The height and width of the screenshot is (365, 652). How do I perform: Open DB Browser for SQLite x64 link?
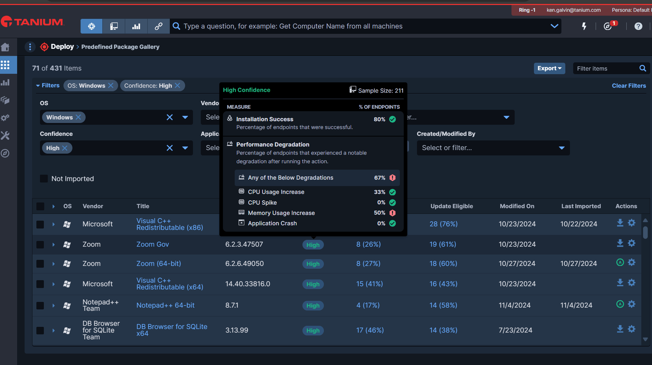coord(172,330)
